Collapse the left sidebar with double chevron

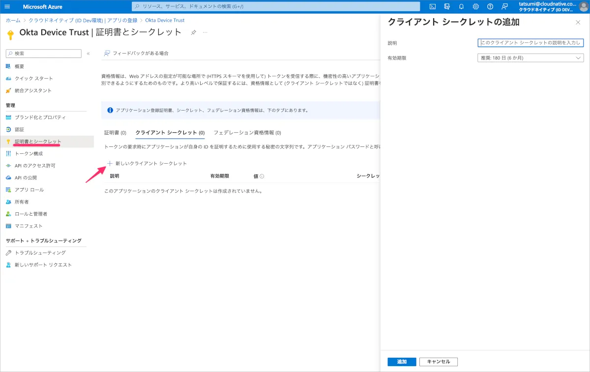88,54
